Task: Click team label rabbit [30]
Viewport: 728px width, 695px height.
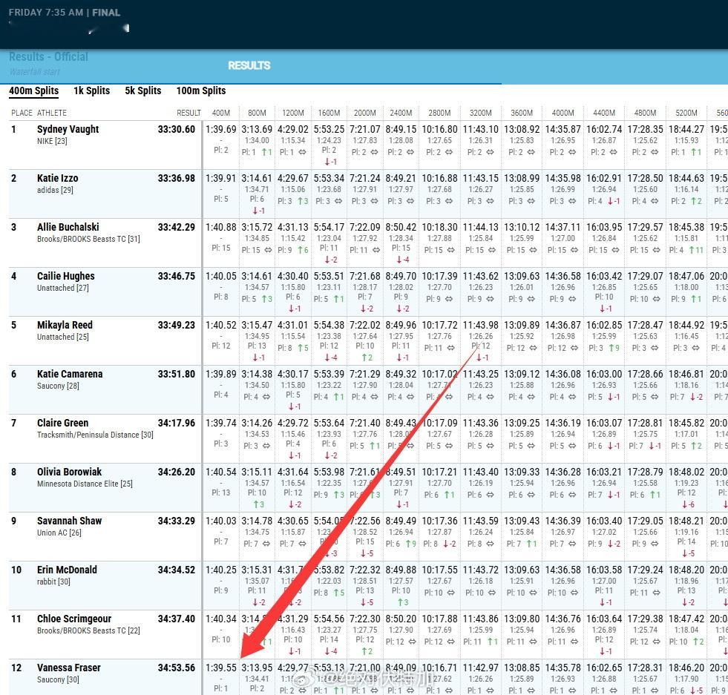Action: 54,582
